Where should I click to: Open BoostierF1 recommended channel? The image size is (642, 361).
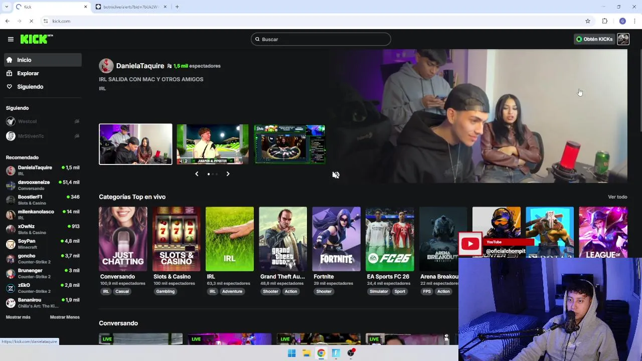point(43,200)
